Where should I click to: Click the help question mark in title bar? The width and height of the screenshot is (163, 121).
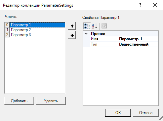140,5
